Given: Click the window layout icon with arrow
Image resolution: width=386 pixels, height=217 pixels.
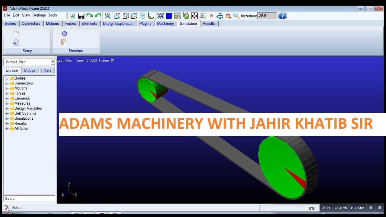Looking at the screenshot, I should pos(177,16).
